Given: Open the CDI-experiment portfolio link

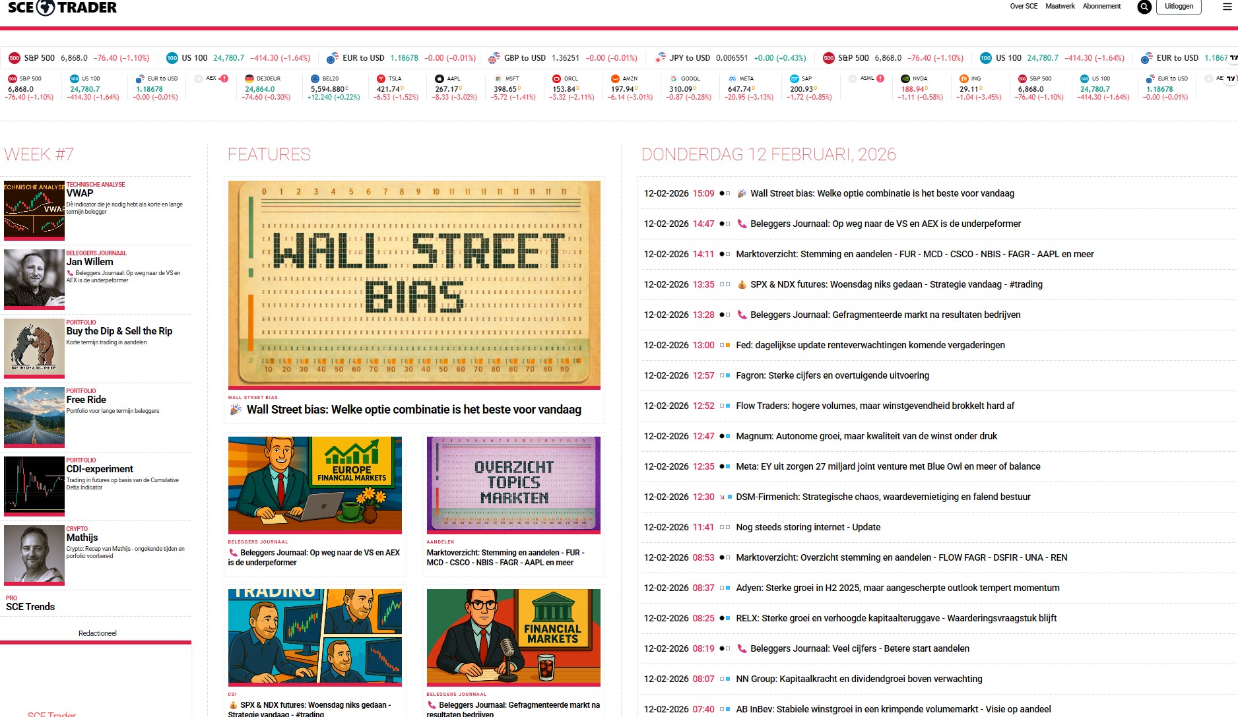Looking at the screenshot, I should (100, 469).
